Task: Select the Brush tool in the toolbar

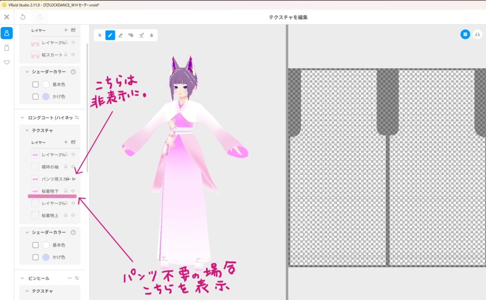Action: pyautogui.click(x=110, y=35)
